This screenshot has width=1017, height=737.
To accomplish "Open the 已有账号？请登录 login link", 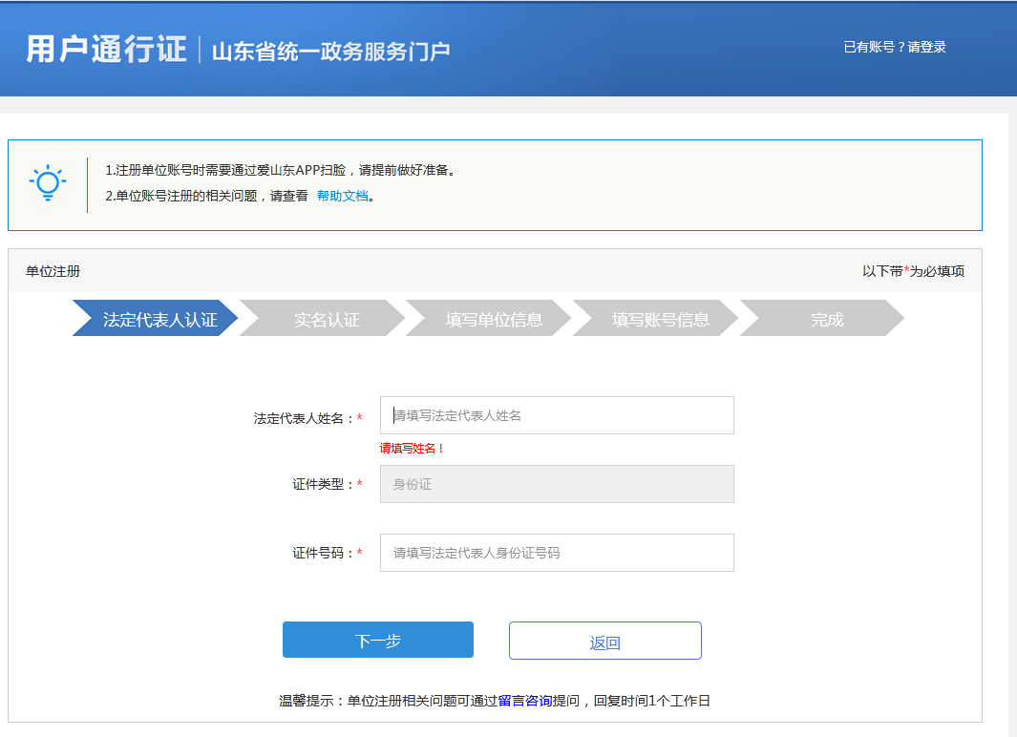I will click(x=895, y=47).
